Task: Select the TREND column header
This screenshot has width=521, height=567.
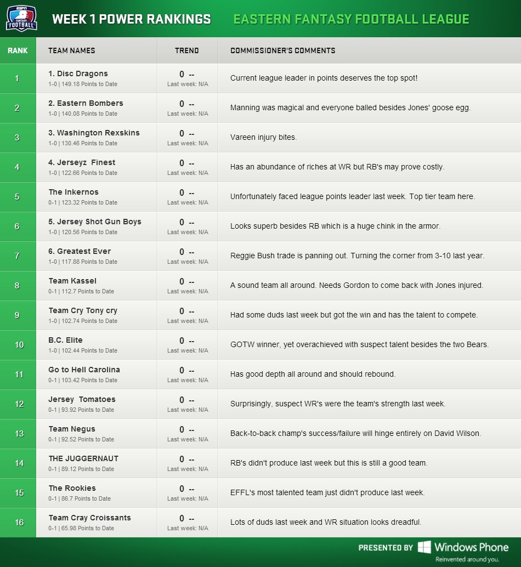Action: click(187, 50)
